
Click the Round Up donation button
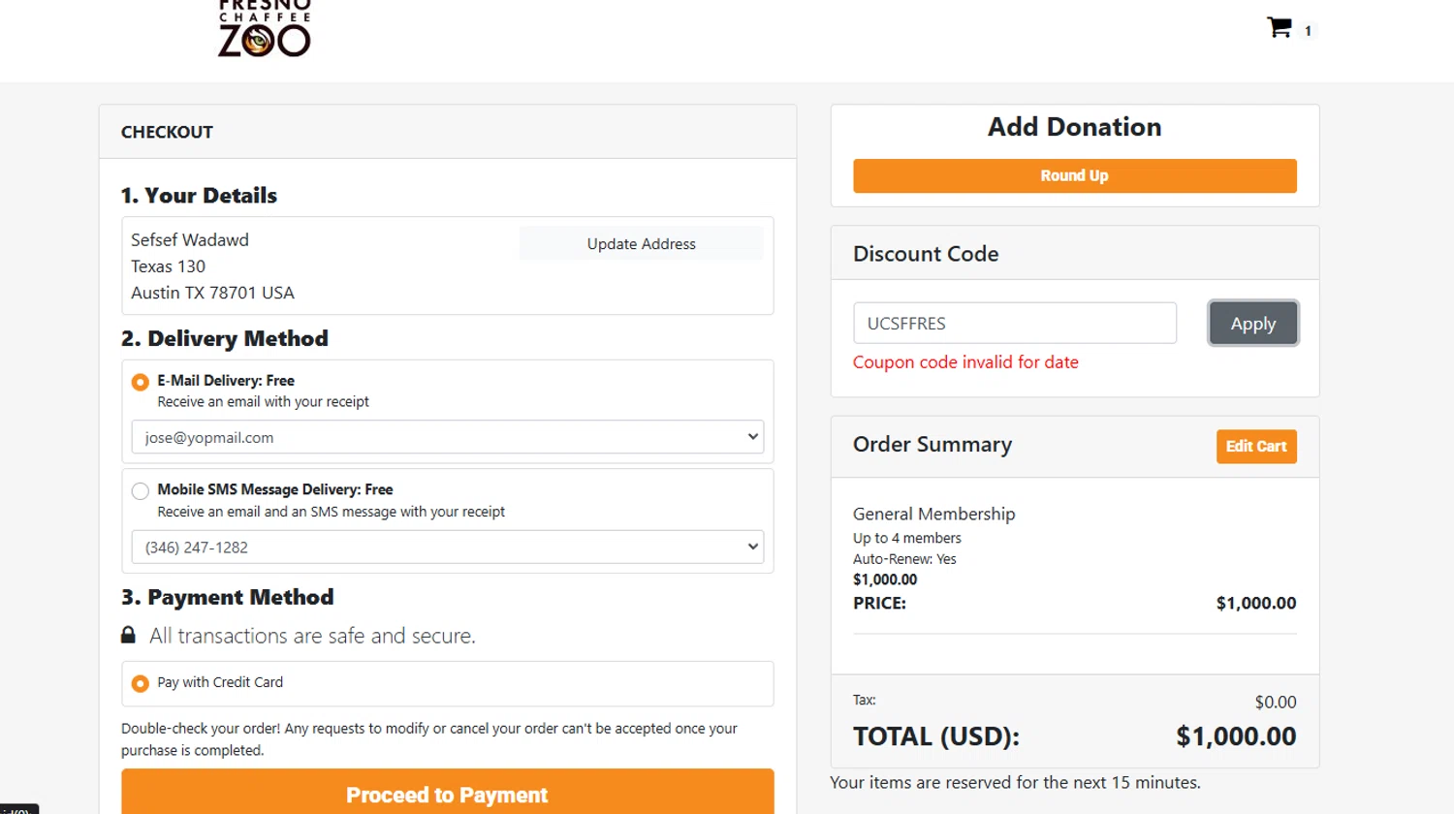1074,175
